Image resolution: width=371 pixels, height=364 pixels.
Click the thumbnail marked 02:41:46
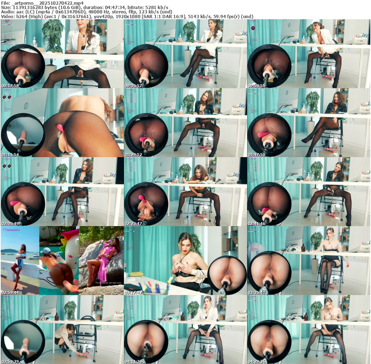pyautogui.click(x=309, y=192)
